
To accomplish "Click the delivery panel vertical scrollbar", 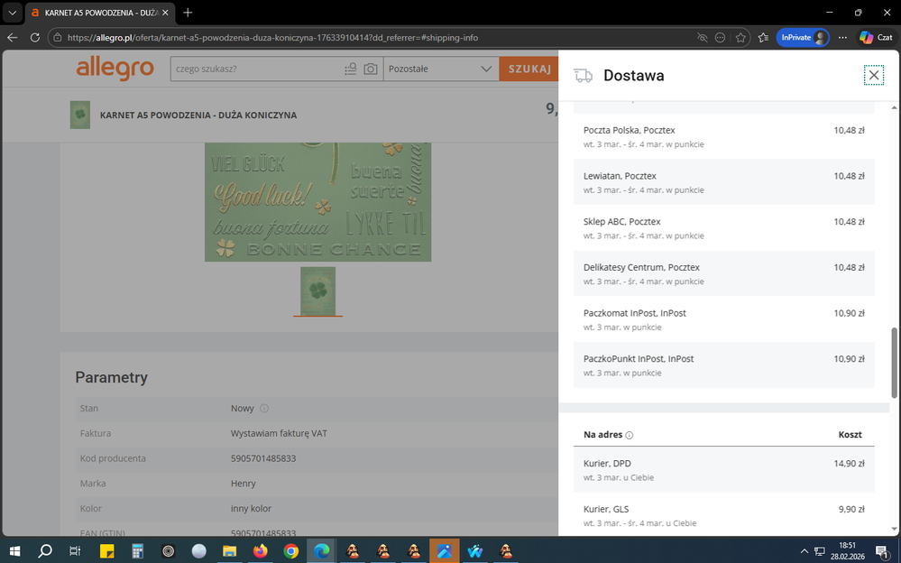I will [895, 363].
